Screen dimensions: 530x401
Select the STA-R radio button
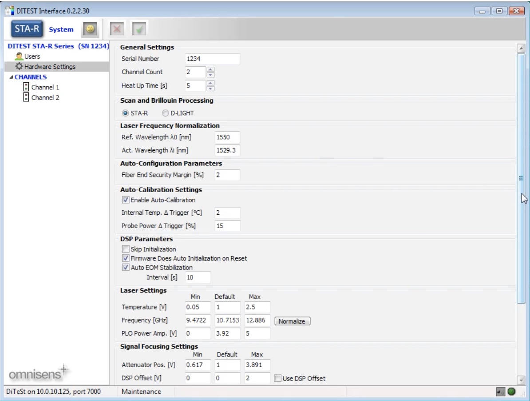tap(126, 113)
